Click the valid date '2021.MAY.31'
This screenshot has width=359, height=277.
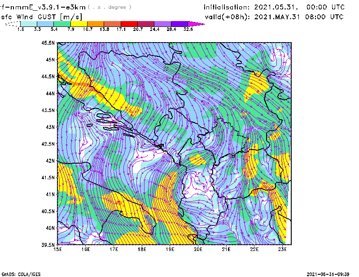[277, 17]
